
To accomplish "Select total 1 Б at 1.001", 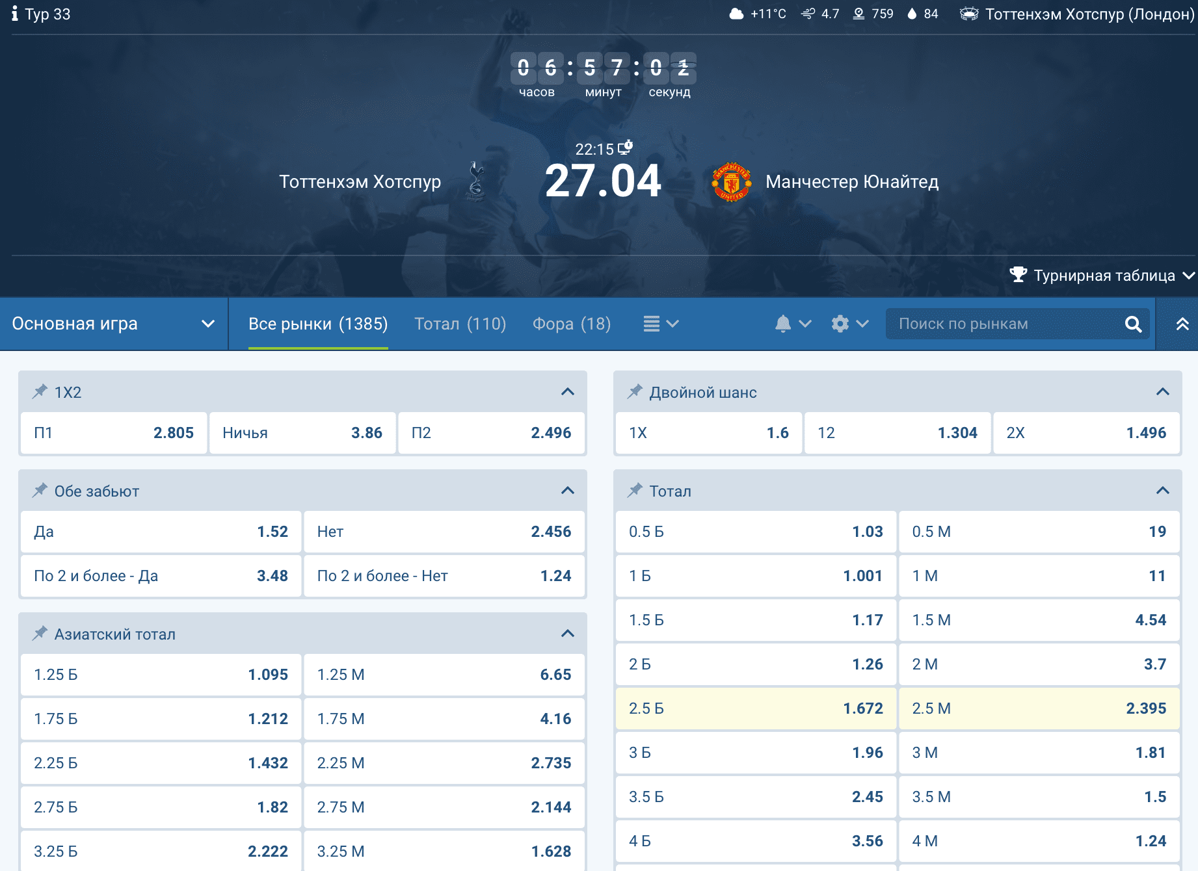I will [x=756, y=576].
